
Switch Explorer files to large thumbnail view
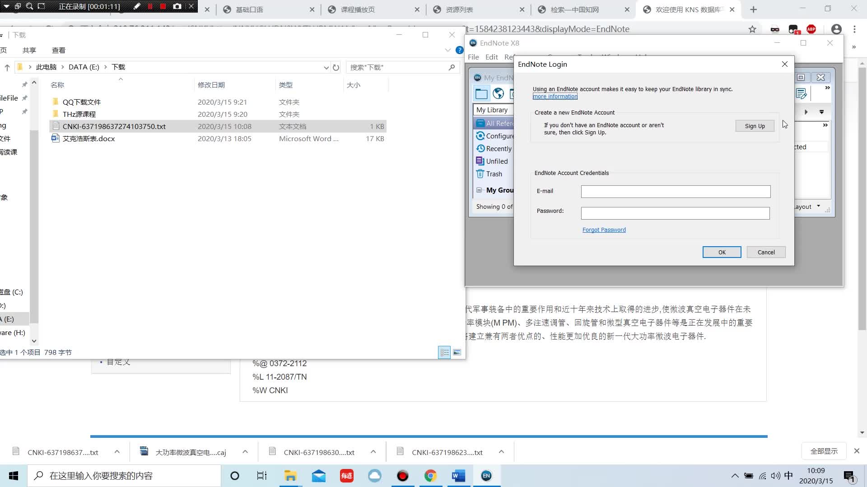457,352
